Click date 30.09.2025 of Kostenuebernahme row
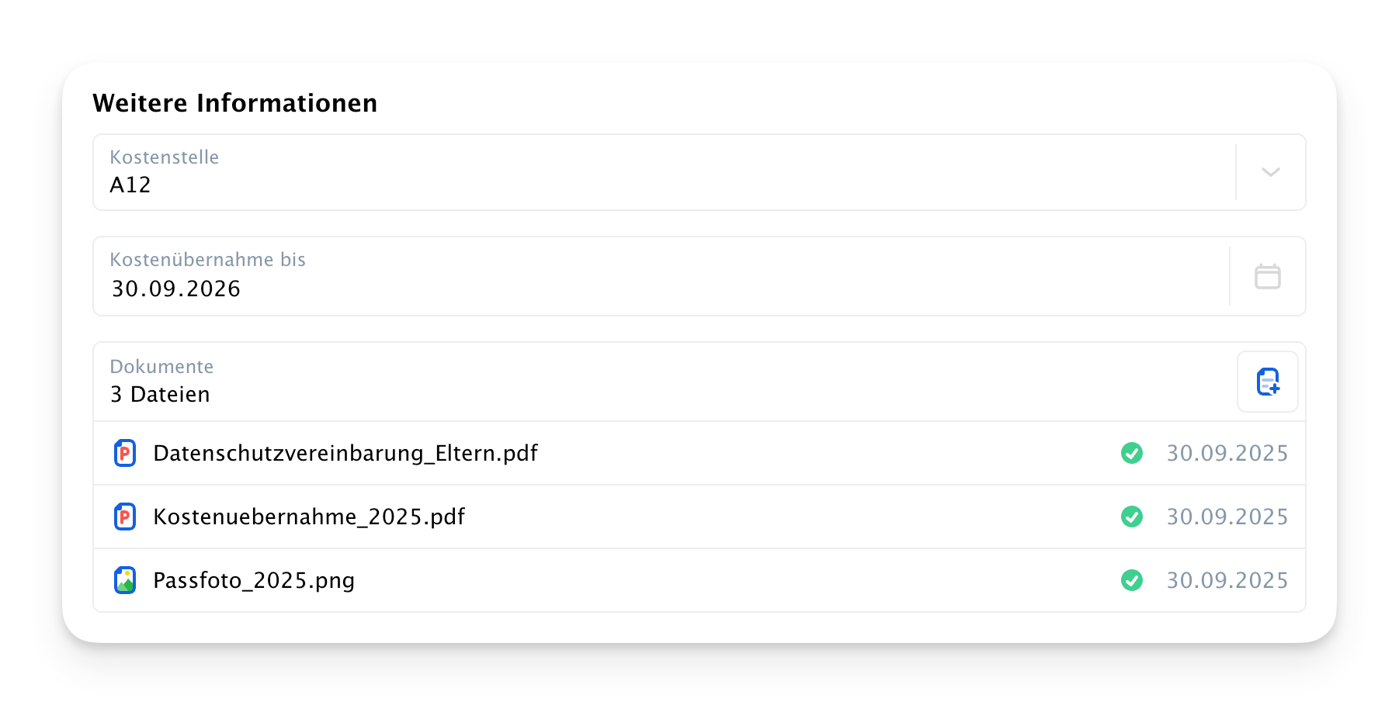Image resolution: width=1399 pixels, height=705 pixels. click(1227, 517)
